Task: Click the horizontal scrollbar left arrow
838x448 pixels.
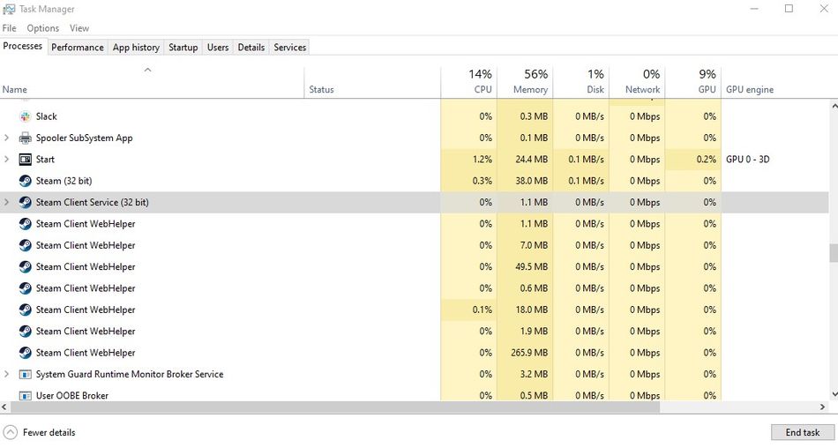Action: click(x=4, y=407)
